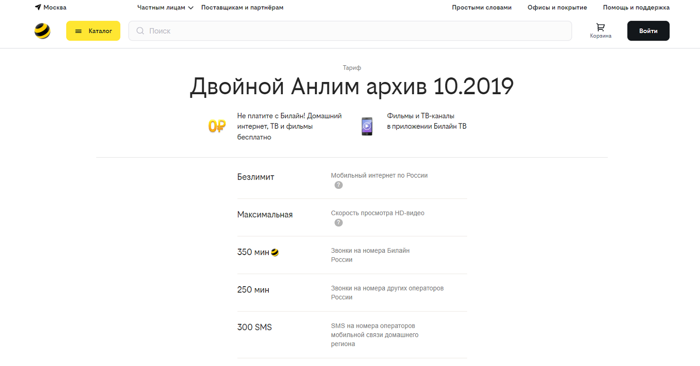Click the Безлимит value

[256, 177]
